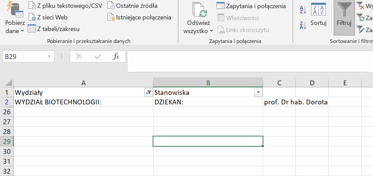Viewport: 373px width, 176px height.
Task: Open Insert Function fx button
Action: [116, 57]
